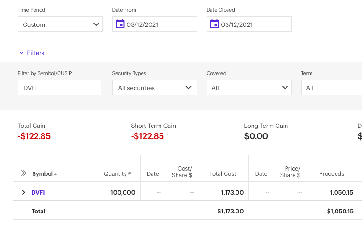Sort by Proceeds column header
Viewport: 362px width, 228px height.
point(332,174)
